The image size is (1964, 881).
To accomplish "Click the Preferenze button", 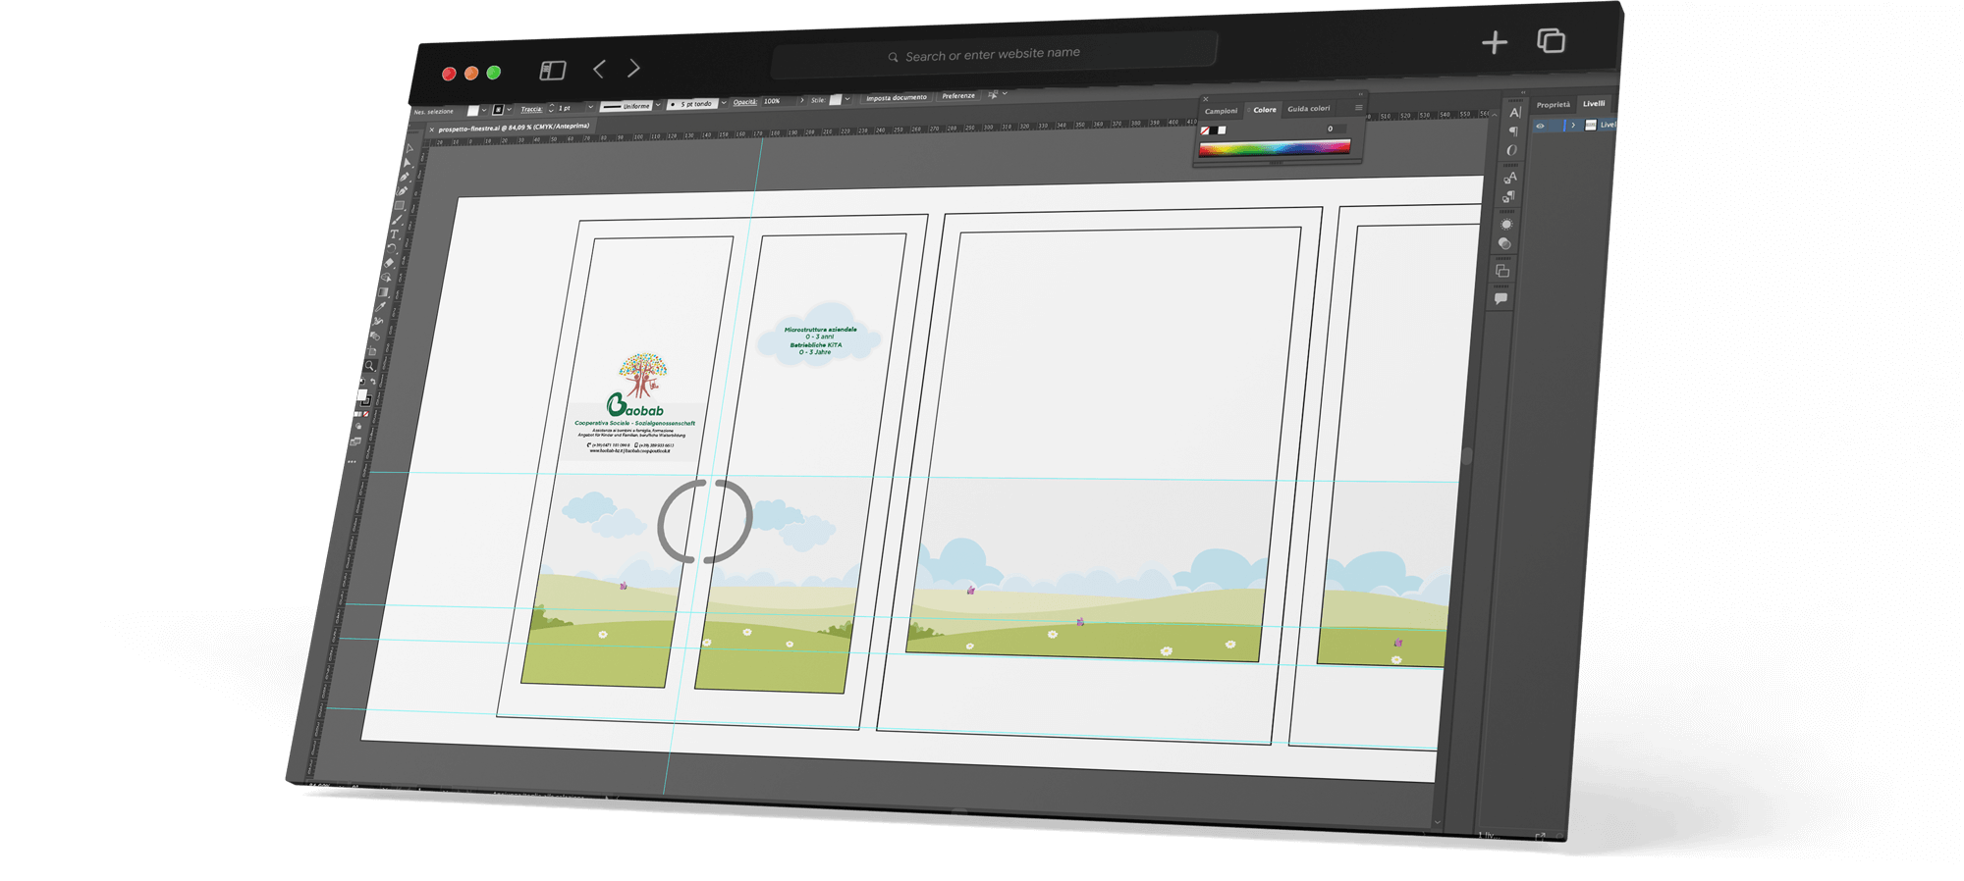I will pyautogui.click(x=958, y=96).
